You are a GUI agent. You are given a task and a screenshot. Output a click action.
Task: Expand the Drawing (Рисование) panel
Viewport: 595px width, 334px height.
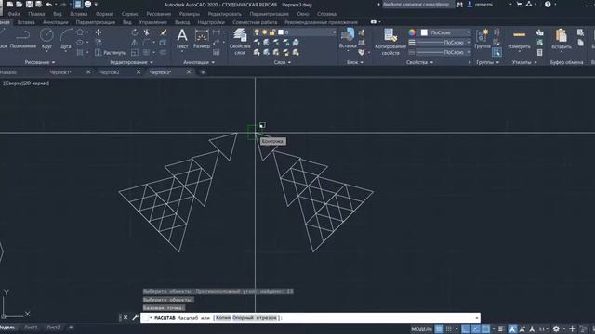point(40,62)
